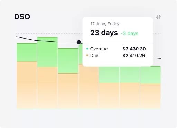
Task: Click the third bar's orange due segment
Action: coord(68,91)
